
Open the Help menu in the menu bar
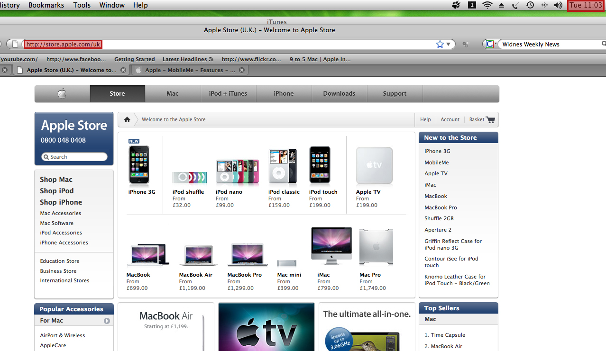[140, 5]
